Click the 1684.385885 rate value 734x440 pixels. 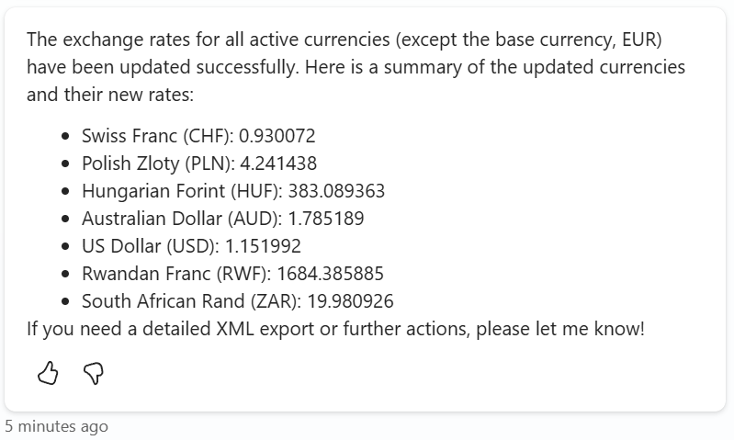(329, 274)
